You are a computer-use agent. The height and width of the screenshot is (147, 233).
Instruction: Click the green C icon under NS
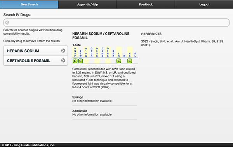tap(130, 61)
